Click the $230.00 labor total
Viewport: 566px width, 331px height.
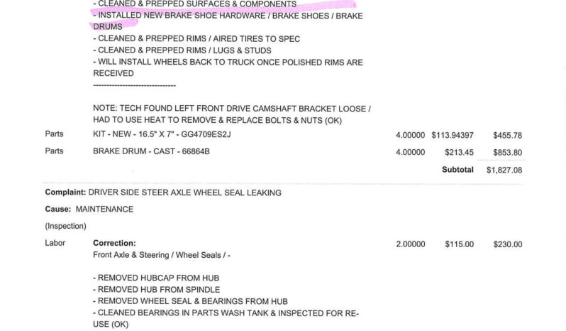(x=508, y=244)
